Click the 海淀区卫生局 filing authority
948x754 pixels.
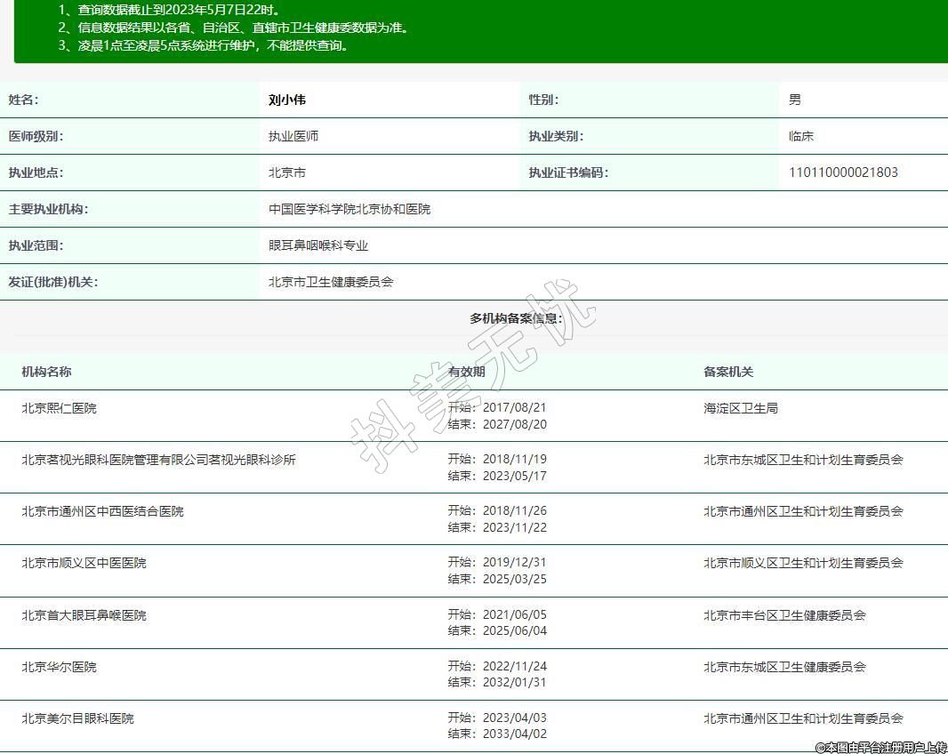coord(741,408)
